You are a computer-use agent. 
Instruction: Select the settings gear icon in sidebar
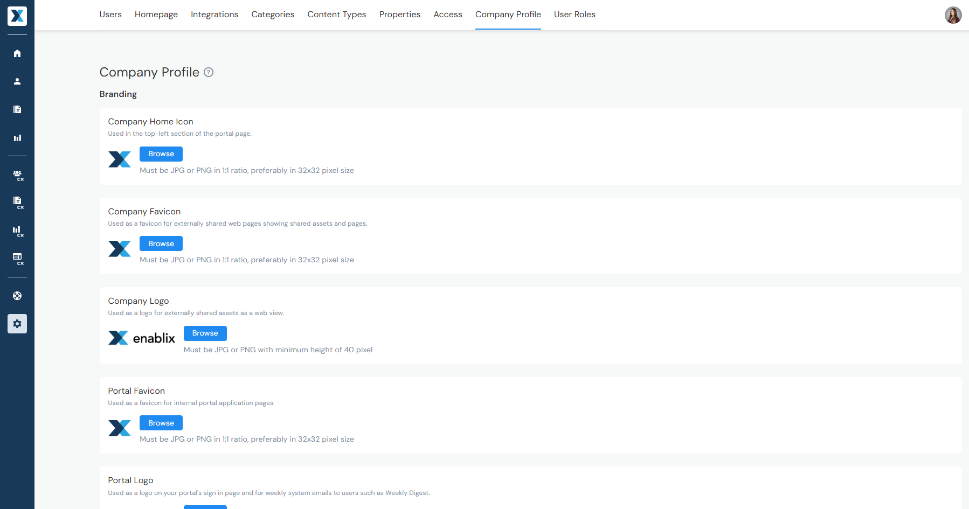click(17, 324)
